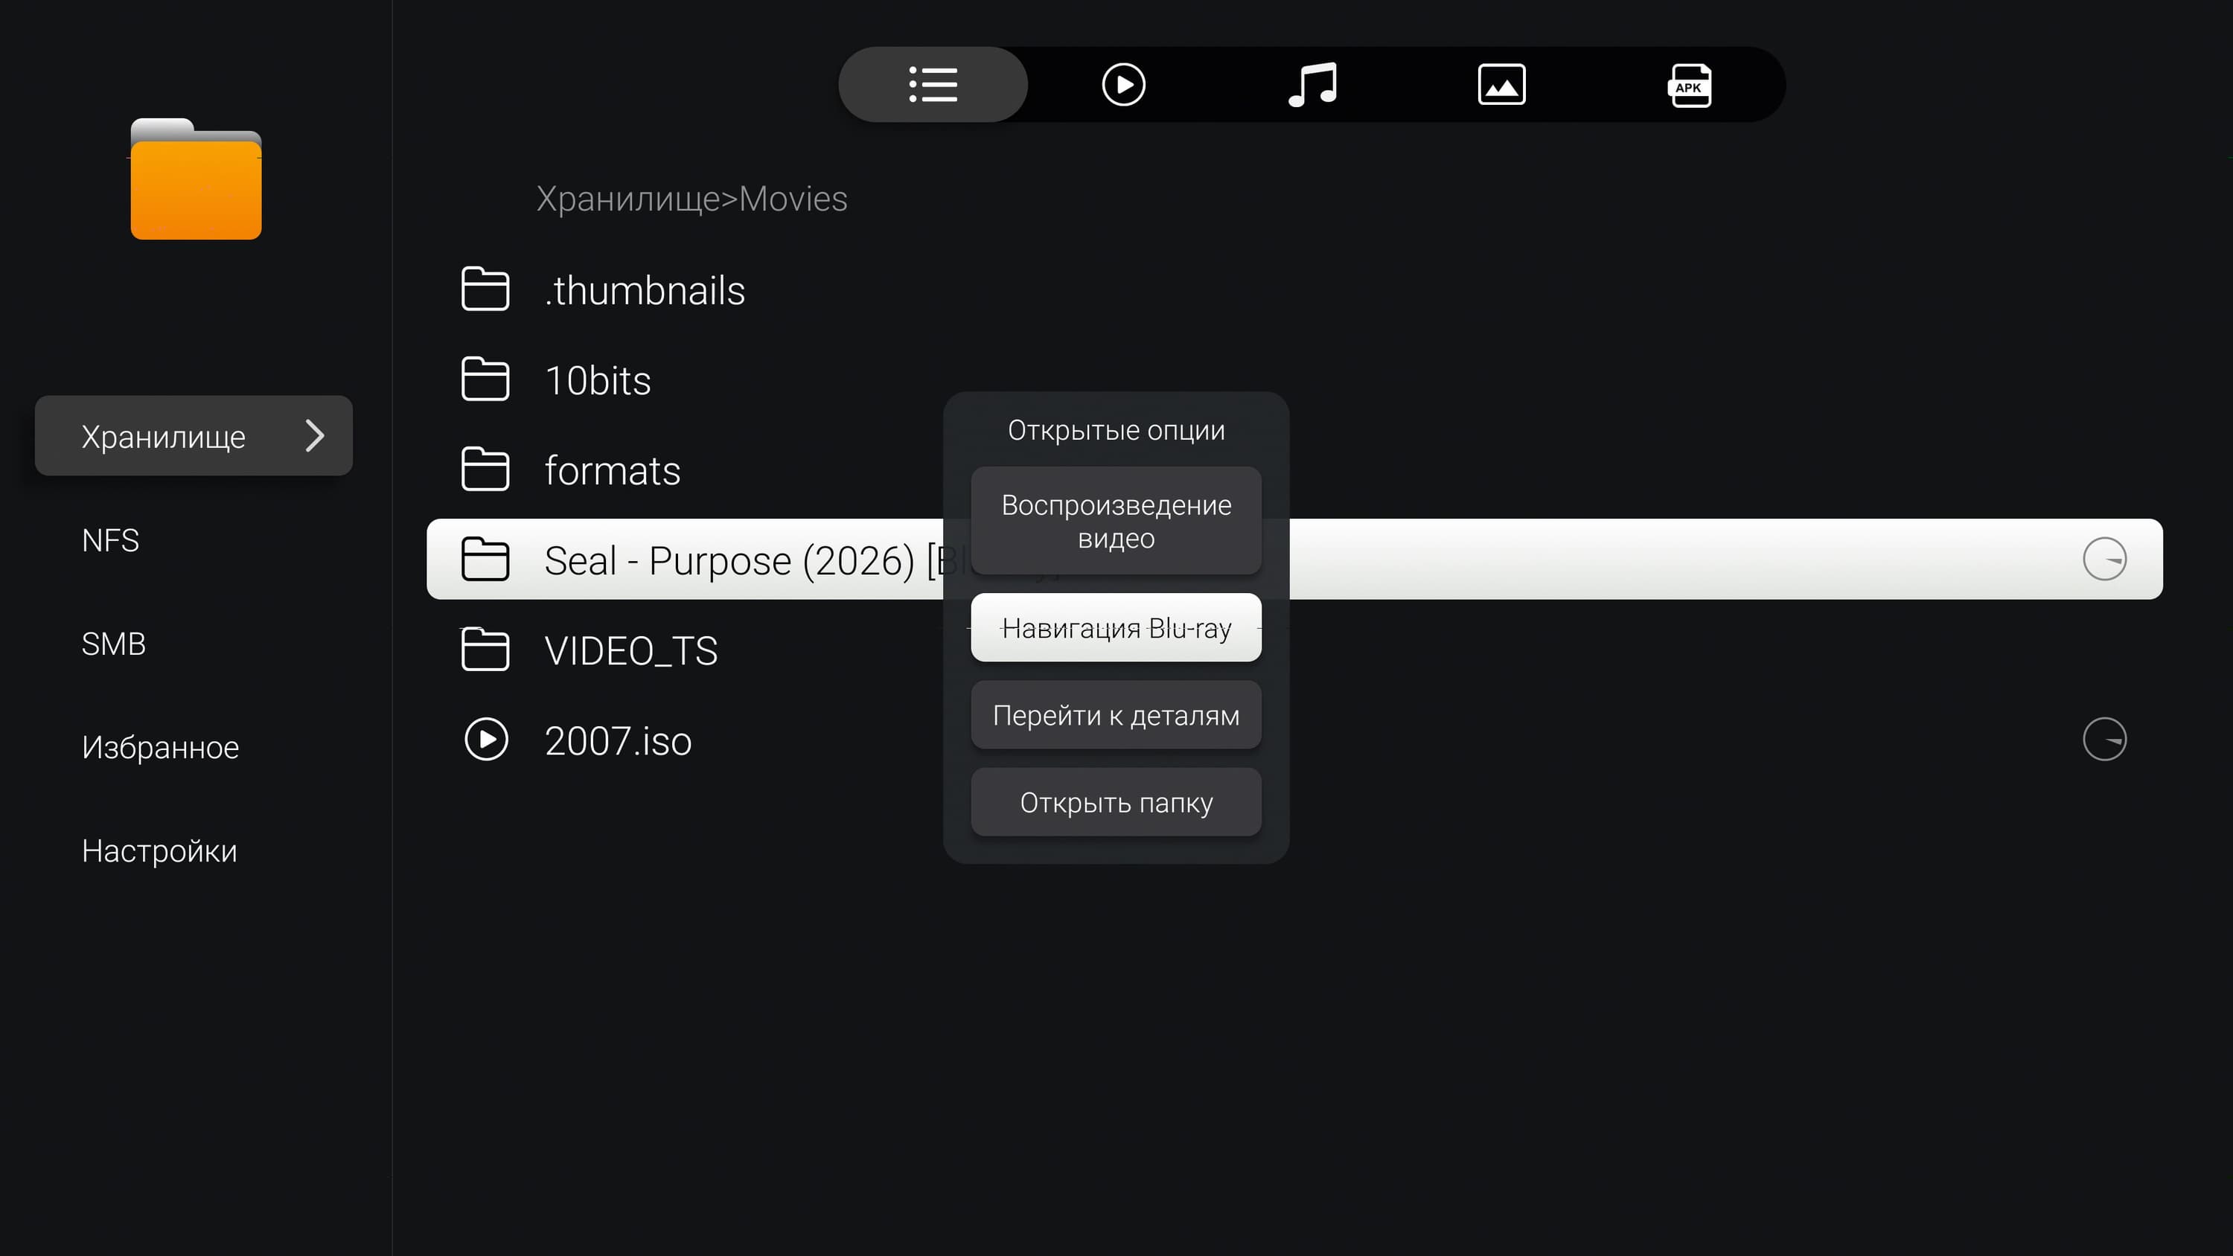The height and width of the screenshot is (1256, 2233).
Task: Select Навигация Blu-ray in the popup
Action: [x=1116, y=627]
